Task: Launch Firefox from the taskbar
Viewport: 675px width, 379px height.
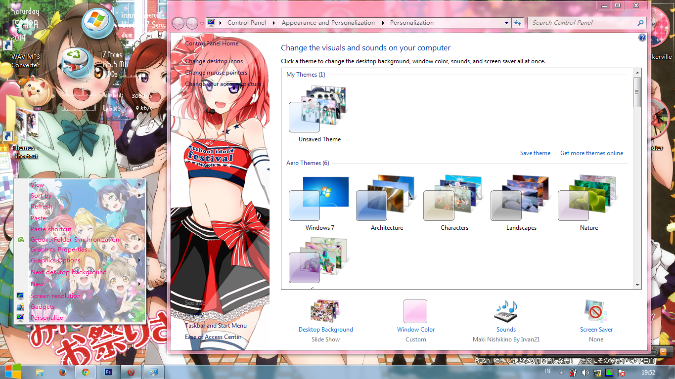Action: (63, 372)
